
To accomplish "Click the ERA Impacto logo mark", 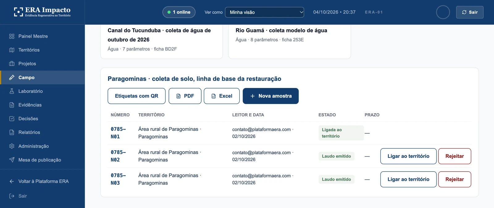I will tap(19, 12).
